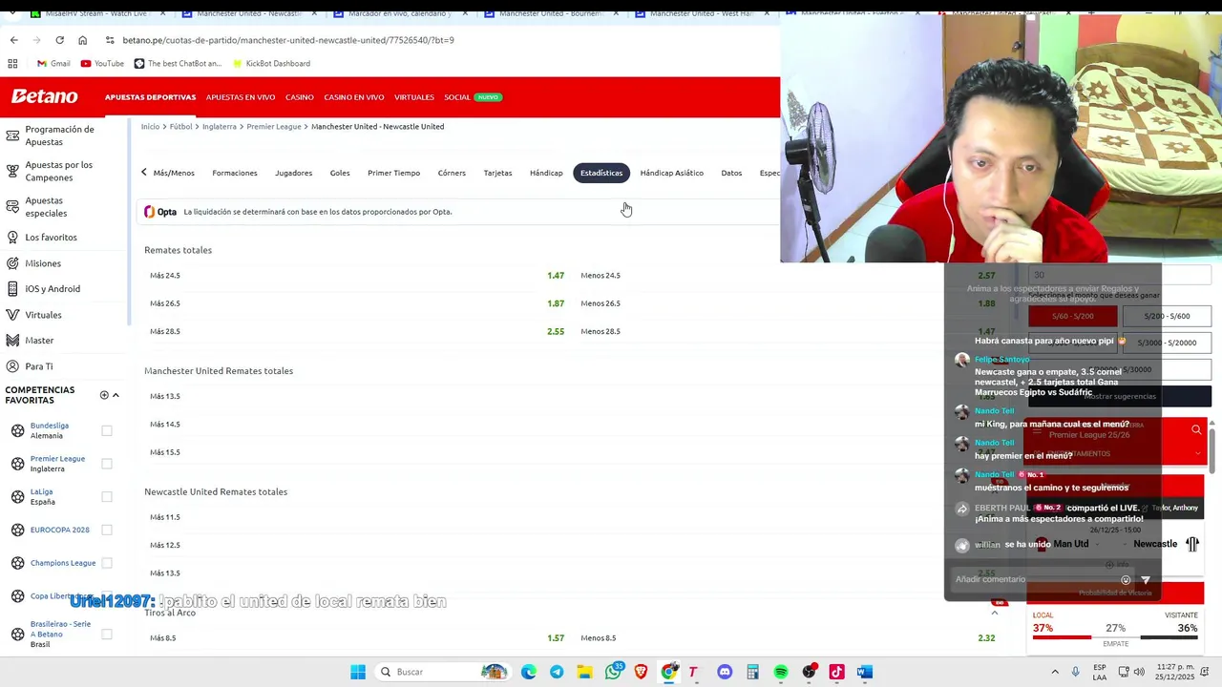Viewport: 1222px width, 687px height.
Task: Tick the Brasileirao Serie A Betano checkbox
Action: [107, 634]
